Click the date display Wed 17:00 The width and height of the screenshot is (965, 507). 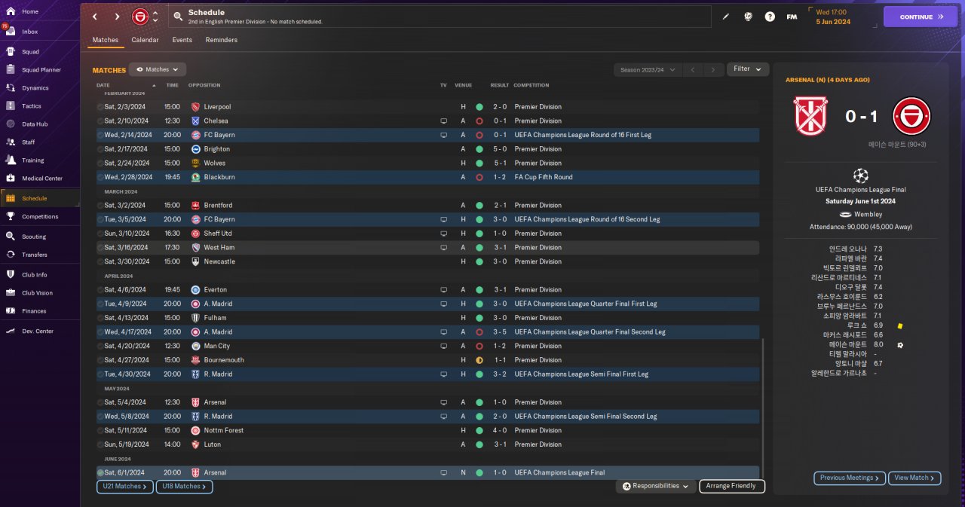click(832, 12)
